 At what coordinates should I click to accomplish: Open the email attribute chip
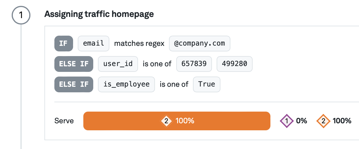pyautogui.click(x=94, y=44)
